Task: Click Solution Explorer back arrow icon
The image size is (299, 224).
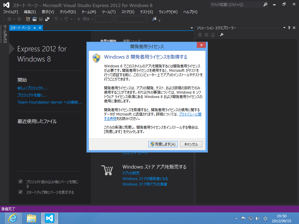Action: coord(200,35)
